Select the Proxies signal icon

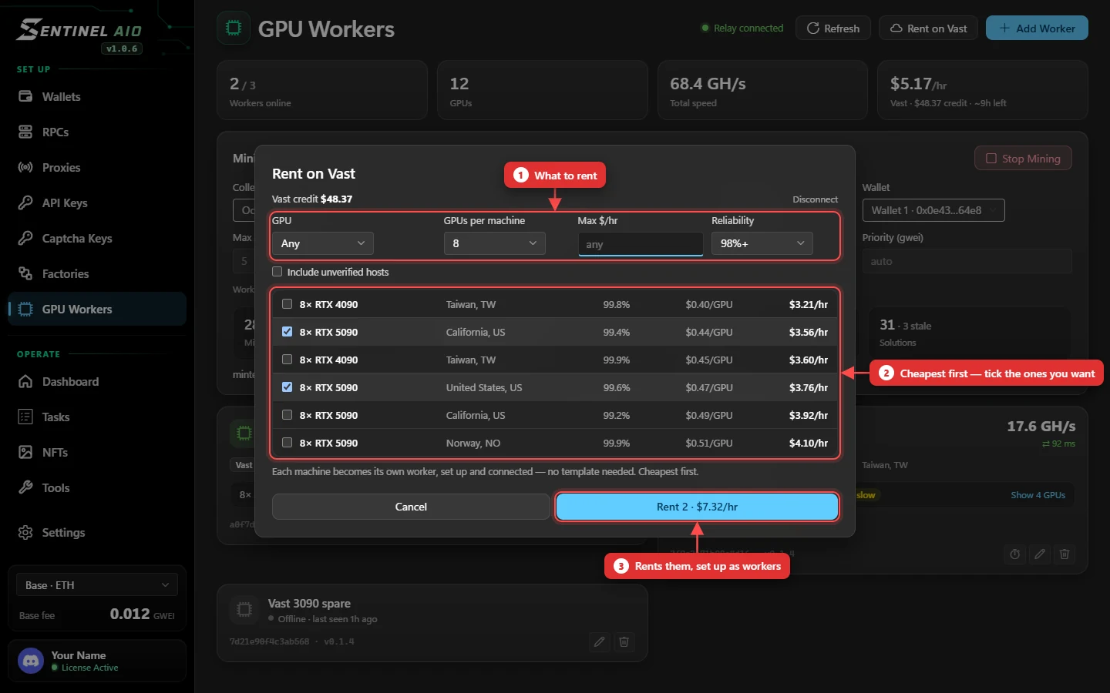click(x=25, y=167)
